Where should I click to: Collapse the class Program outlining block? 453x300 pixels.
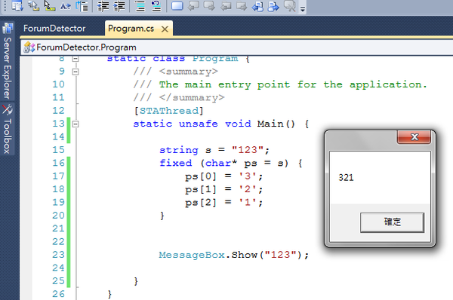(x=75, y=59)
